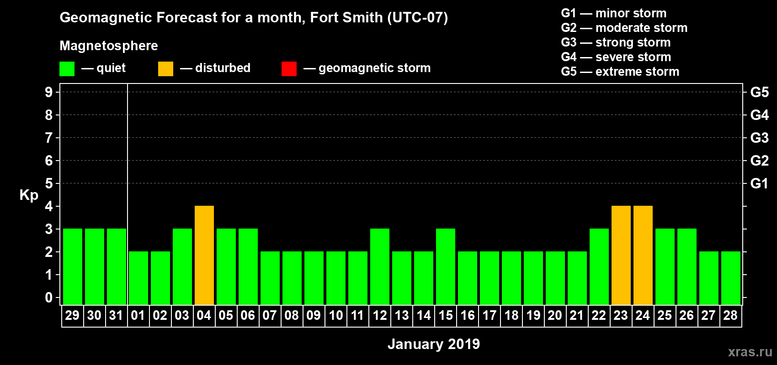Click the G1 label on right axis
This screenshot has width=777, height=365.
pyautogui.click(x=759, y=183)
